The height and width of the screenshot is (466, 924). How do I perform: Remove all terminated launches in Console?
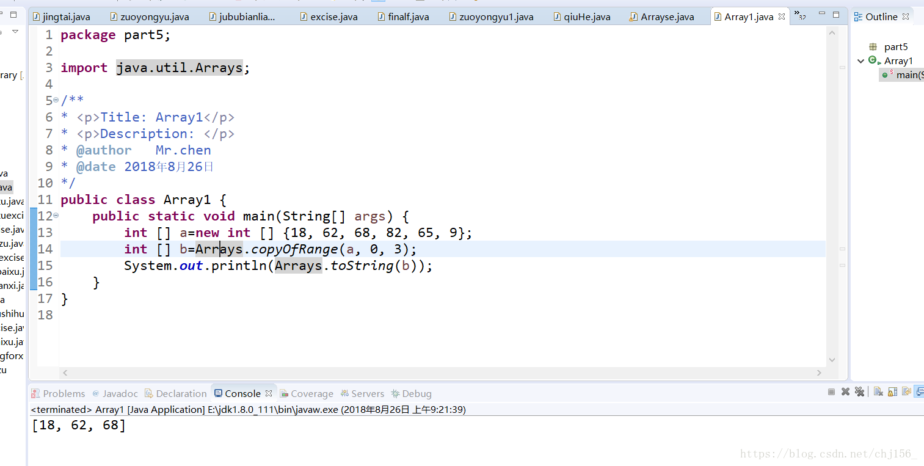[x=859, y=391]
